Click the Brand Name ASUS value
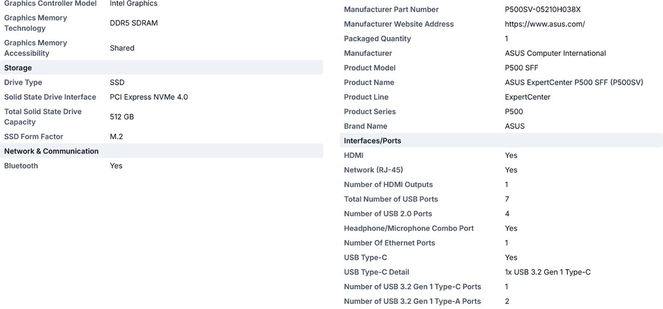This screenshot has height=309, width=663. tap(515, 126)
